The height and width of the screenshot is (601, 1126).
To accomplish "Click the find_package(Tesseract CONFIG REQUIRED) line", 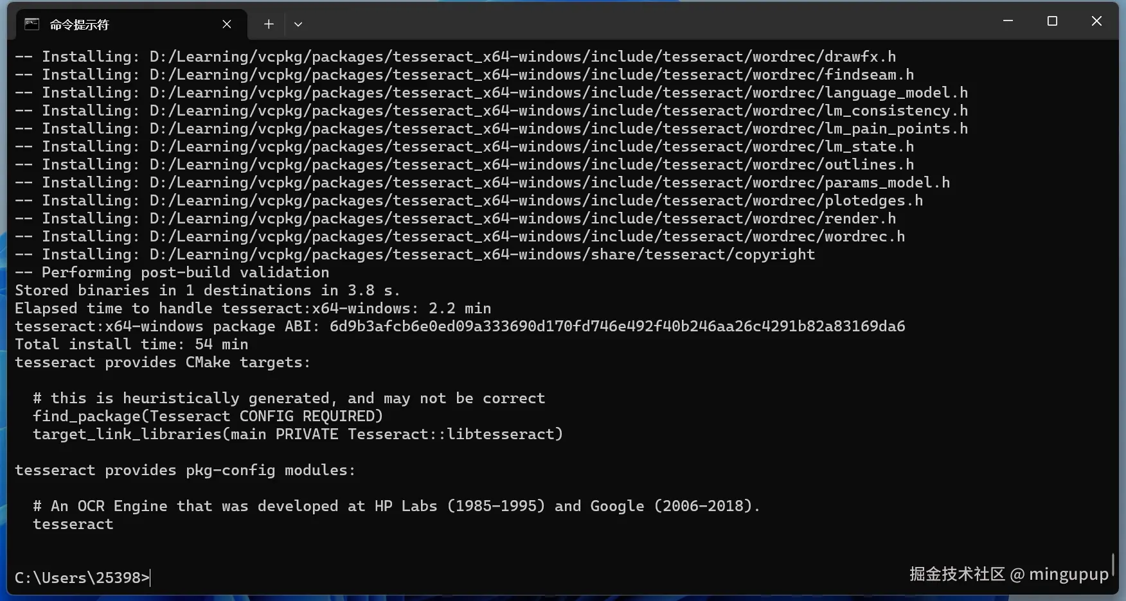I will (x=208, y=416).
